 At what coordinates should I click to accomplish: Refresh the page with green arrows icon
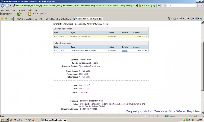[x=159, y=6]
